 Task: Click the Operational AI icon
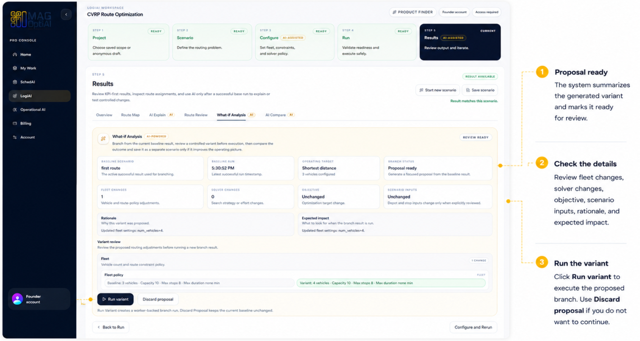(x=15, y=109)
